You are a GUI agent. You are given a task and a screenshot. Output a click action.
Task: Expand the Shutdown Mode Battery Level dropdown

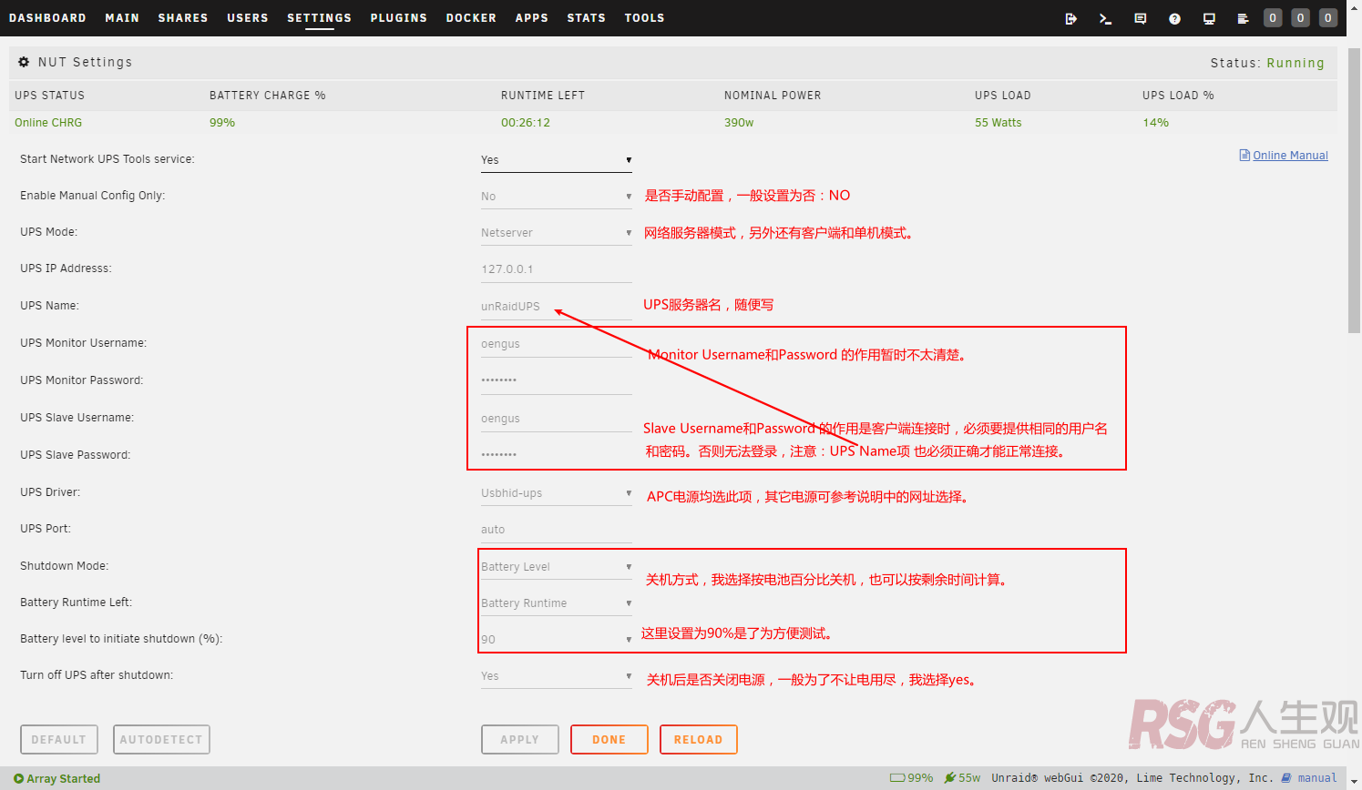(557, 567)
